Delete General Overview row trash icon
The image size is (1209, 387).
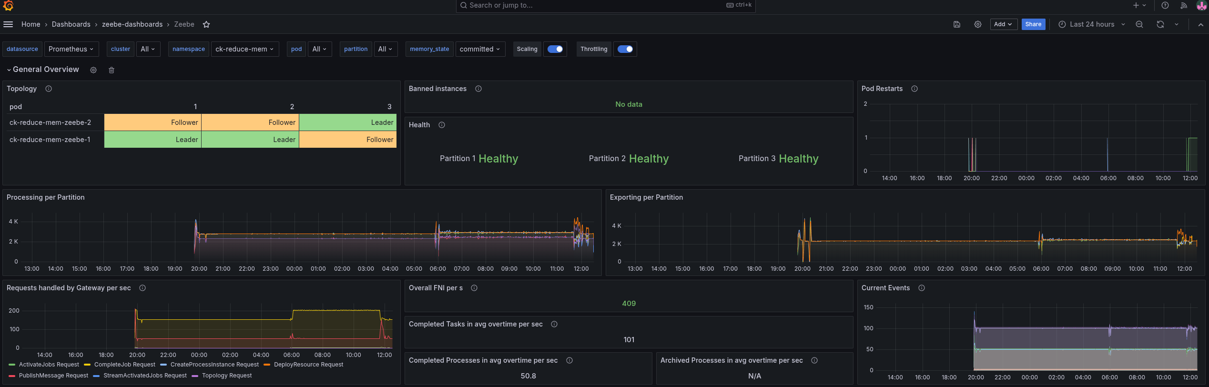112,70
